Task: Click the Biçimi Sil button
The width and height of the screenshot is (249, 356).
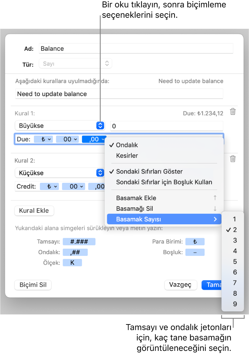Action: pos(33,285)
